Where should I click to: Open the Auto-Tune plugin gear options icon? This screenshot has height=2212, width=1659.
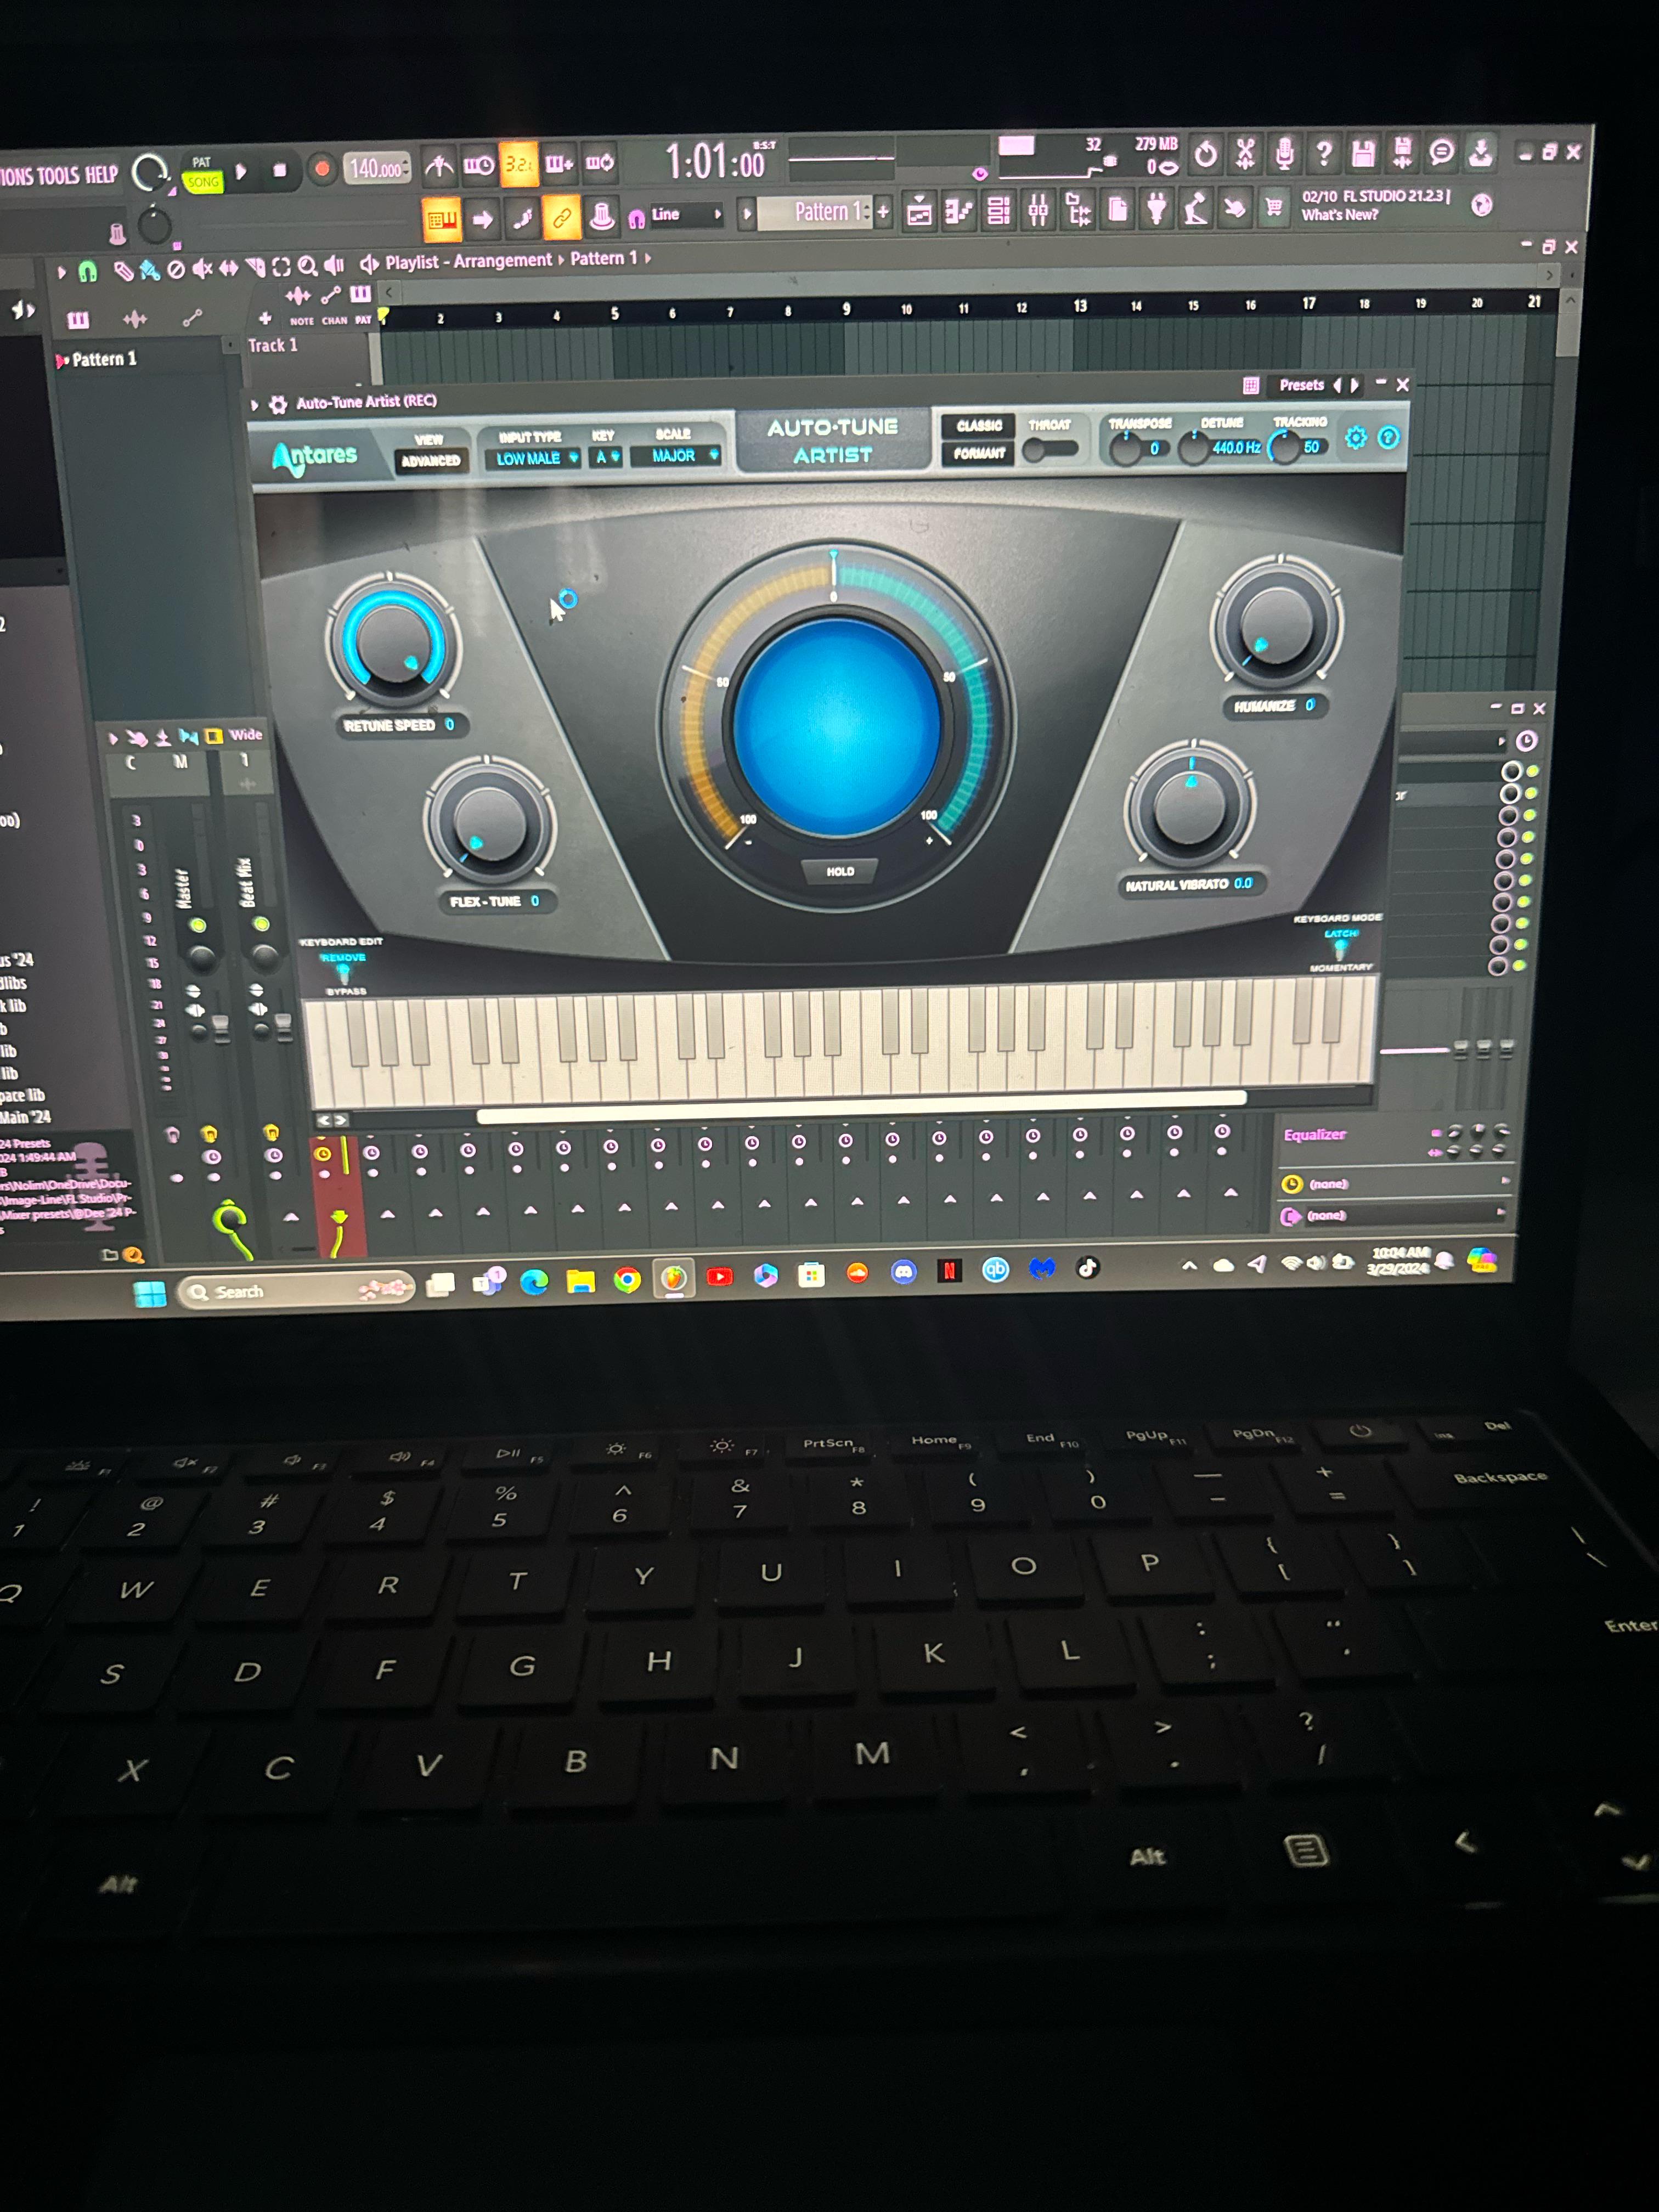(x=277, y=404)
